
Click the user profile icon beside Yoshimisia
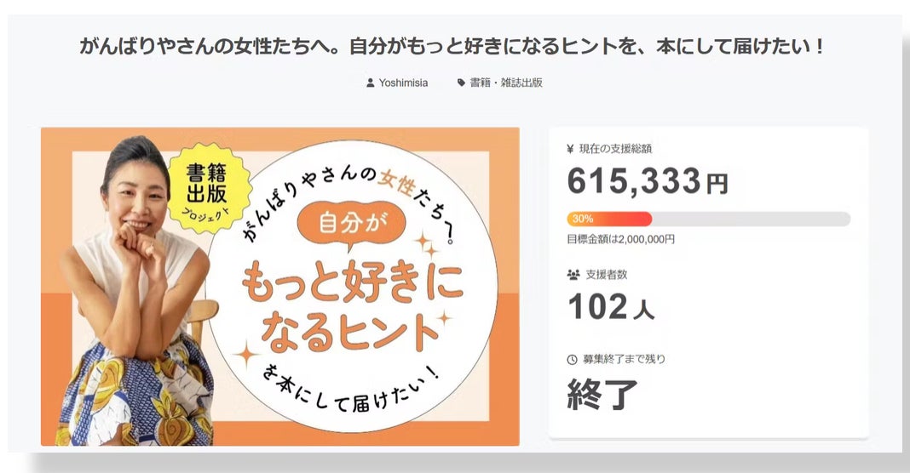(370, 83)
